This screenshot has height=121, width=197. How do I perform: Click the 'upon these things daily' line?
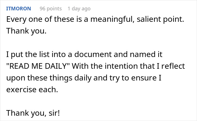click(84, 78)
